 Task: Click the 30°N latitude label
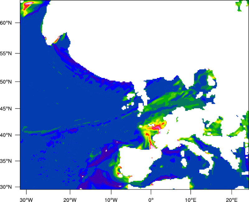pos(6,187)
